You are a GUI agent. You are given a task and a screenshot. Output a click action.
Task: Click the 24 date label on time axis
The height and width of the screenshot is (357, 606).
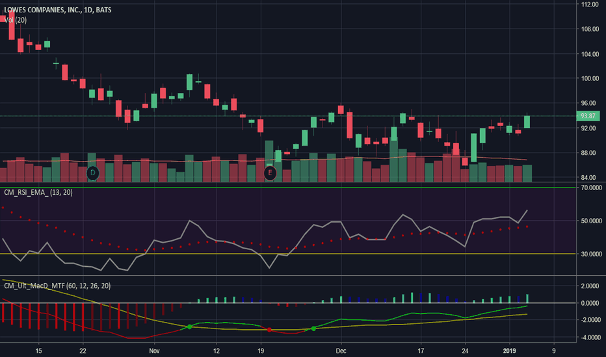coord(465,351)
